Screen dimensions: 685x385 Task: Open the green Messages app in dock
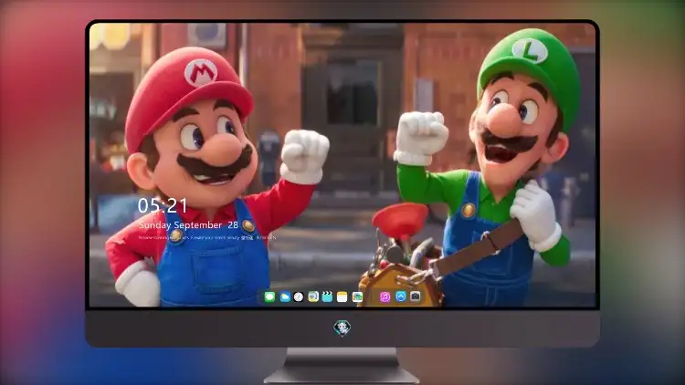(269, 297)
